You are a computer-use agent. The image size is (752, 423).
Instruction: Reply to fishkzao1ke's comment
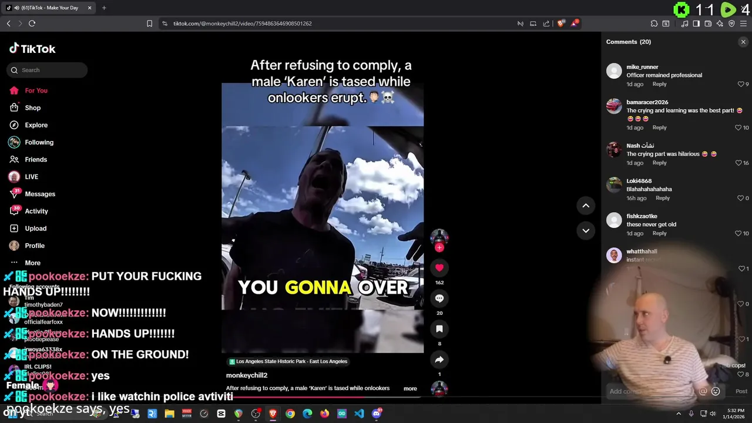[x=659, y=233]
